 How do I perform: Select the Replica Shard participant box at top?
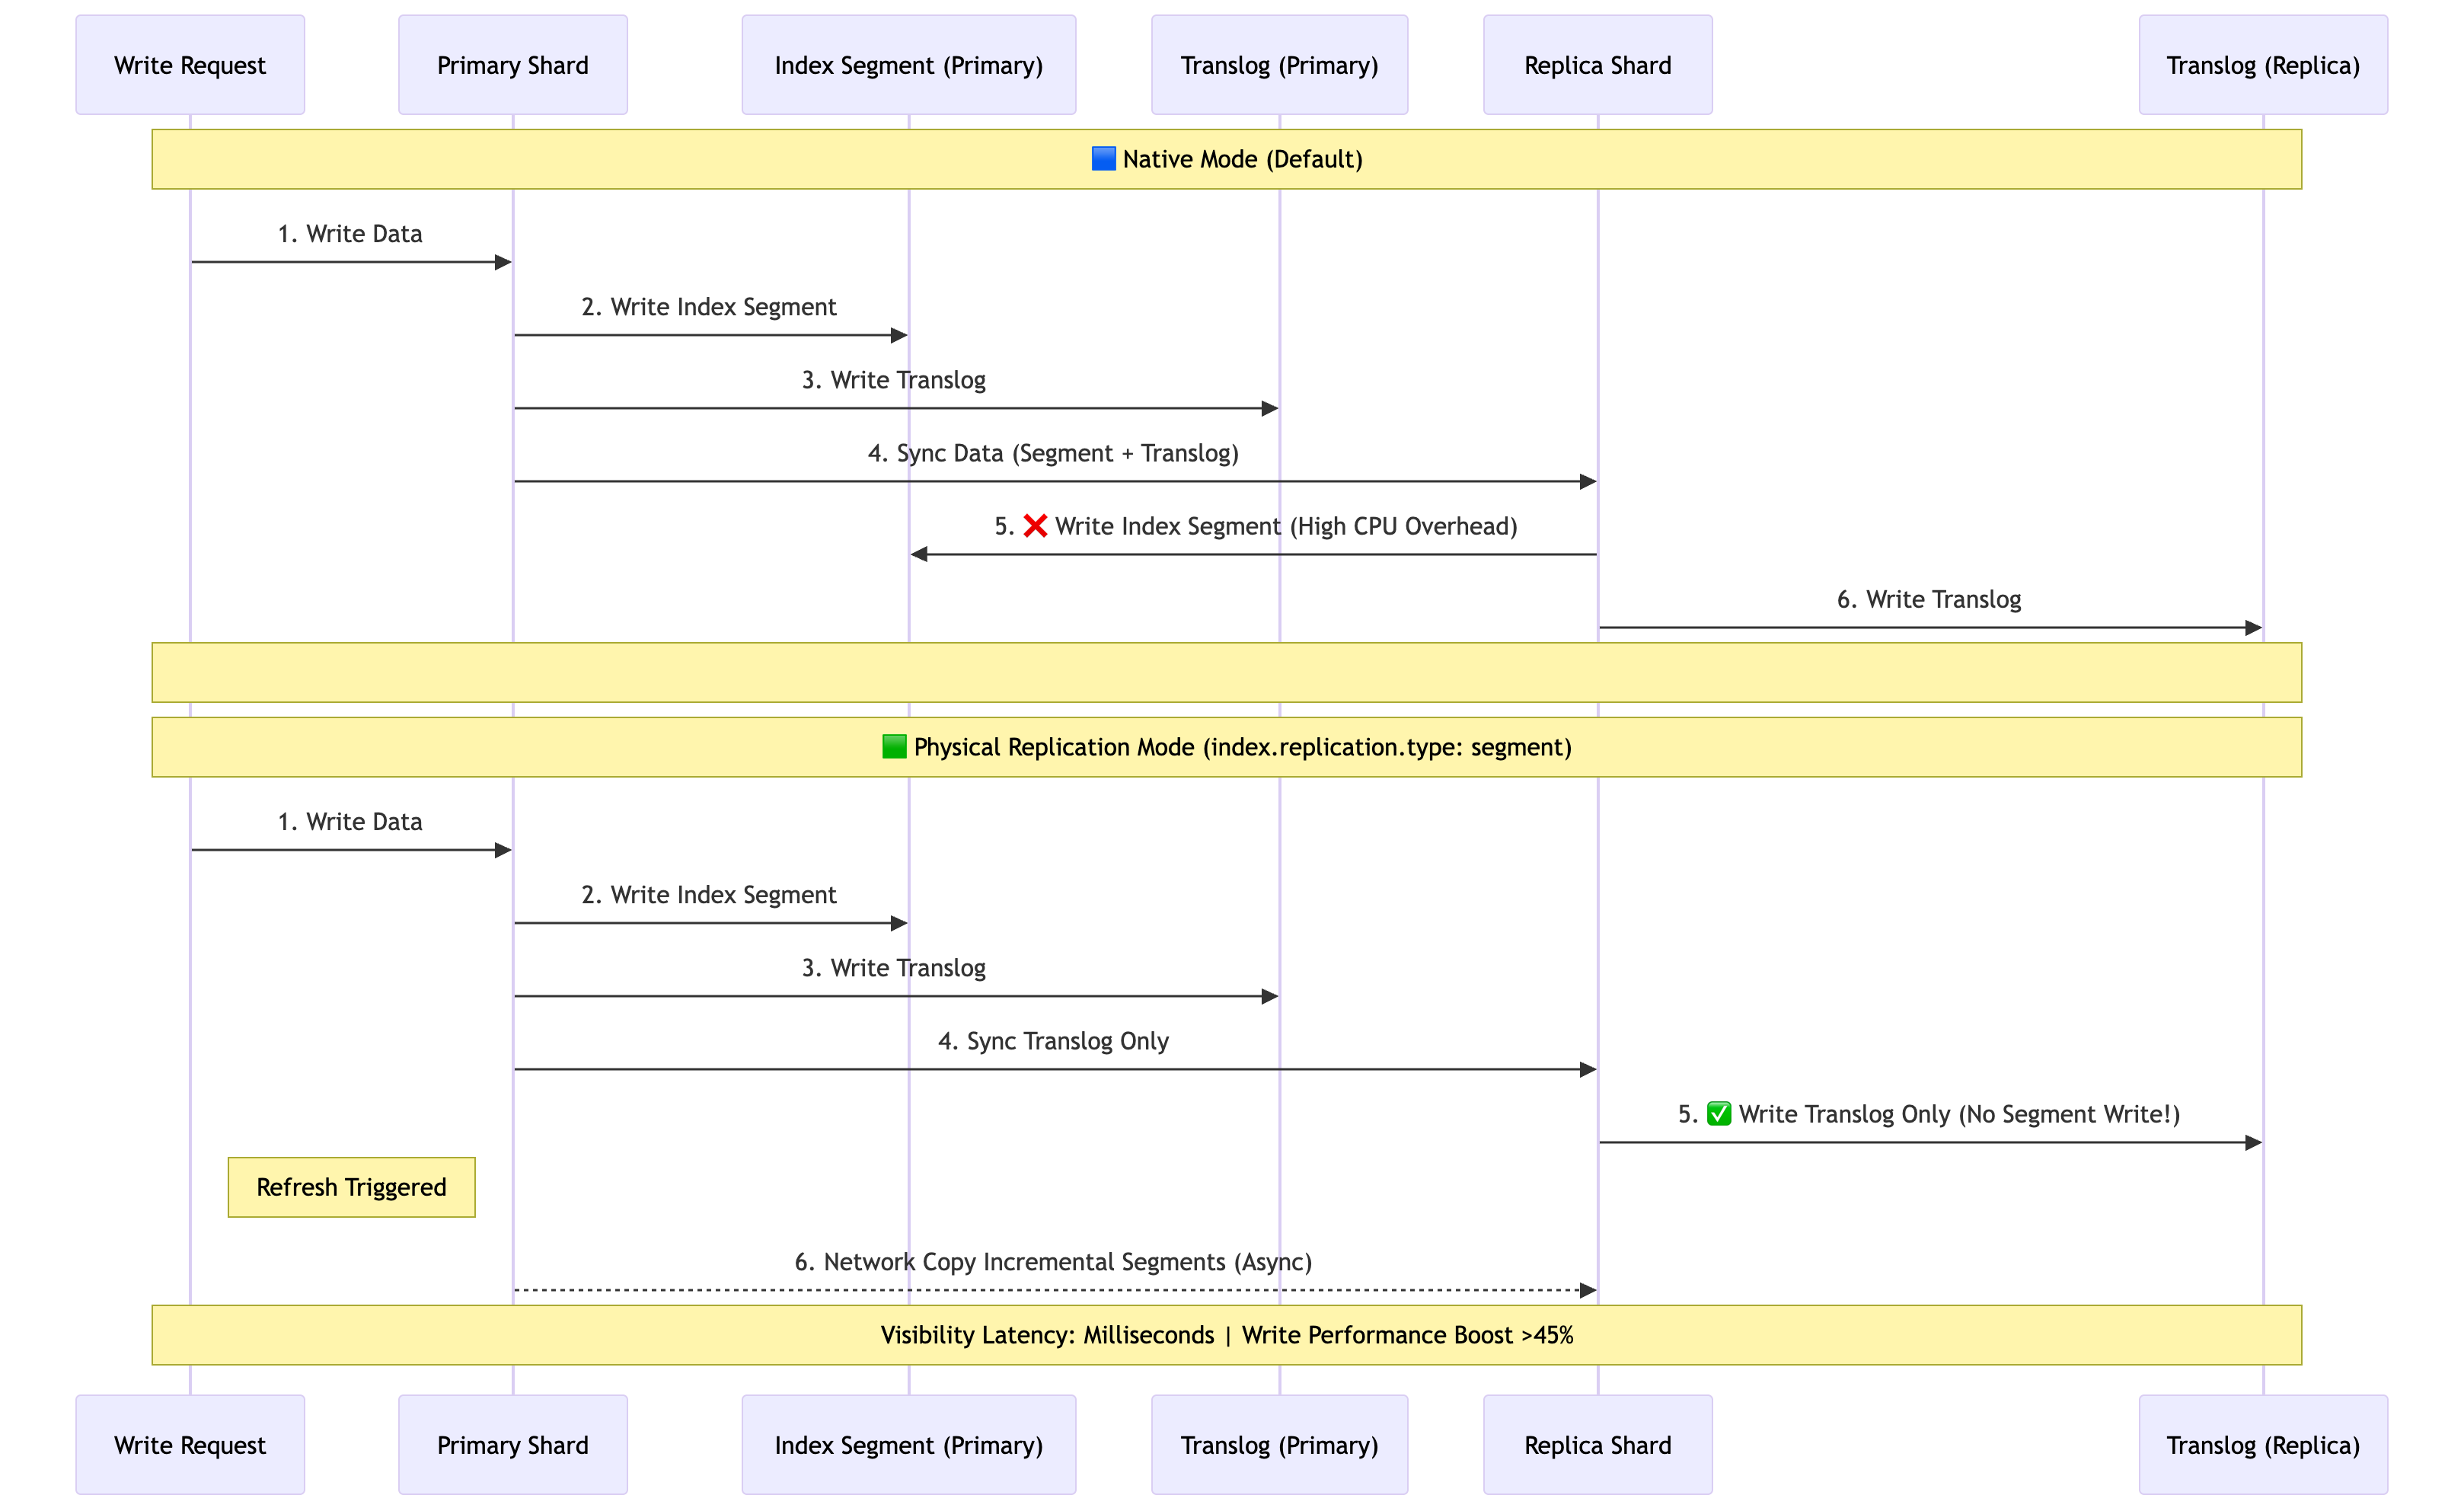(x=1597, y=64)
